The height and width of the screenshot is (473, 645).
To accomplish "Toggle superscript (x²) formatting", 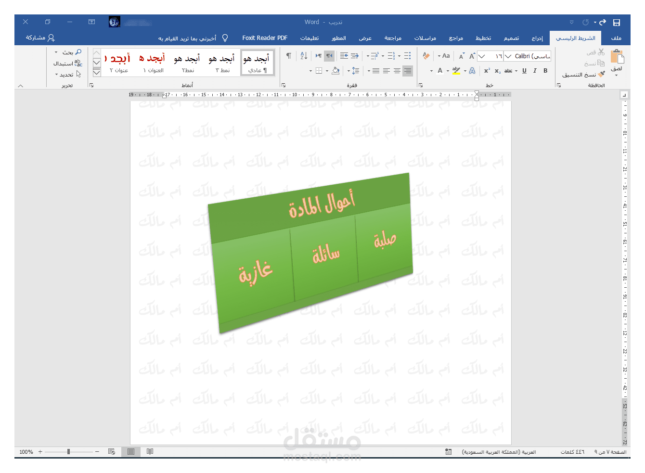I will pos(487,71).
